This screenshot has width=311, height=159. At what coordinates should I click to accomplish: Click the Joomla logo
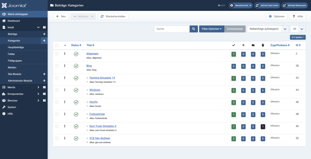pos(14,5)
